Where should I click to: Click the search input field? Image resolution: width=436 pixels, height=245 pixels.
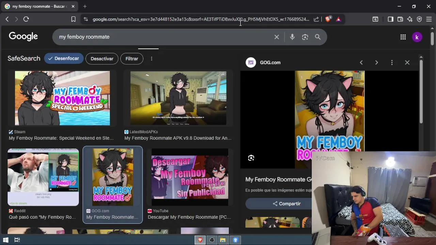163,37
